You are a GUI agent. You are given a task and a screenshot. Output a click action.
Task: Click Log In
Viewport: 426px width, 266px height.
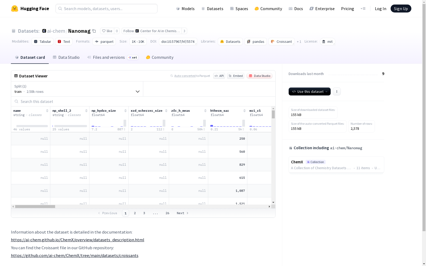coord(380,9)
